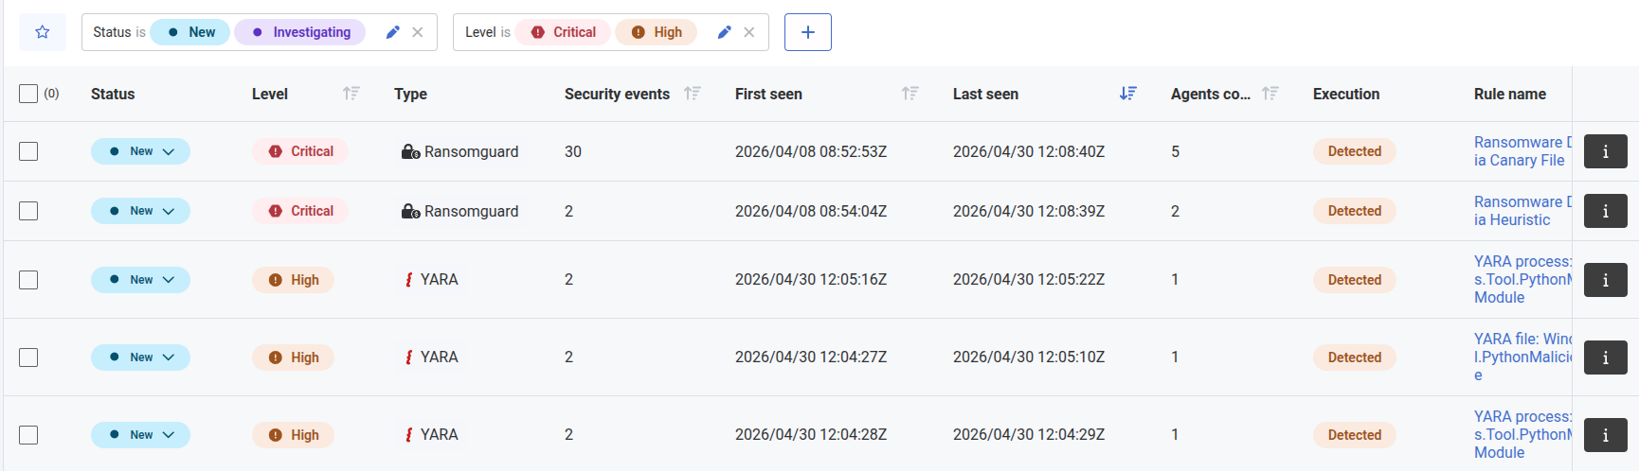This screenshot has height=471, width=1639.
Task: Click the New status filter chip
Action: (x=190, y=32)
